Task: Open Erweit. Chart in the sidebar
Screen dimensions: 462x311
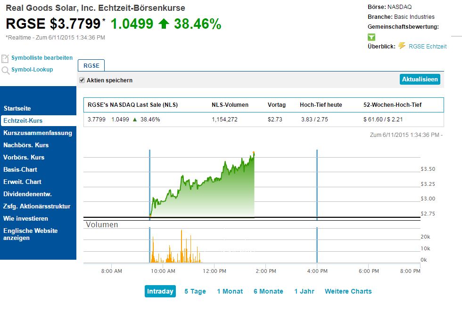Action: tap(23, 182)
